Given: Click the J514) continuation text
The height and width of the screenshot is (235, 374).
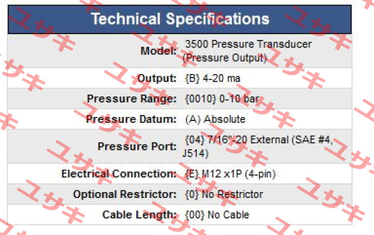Looking at the screenshot, I should tap(196, 153).
